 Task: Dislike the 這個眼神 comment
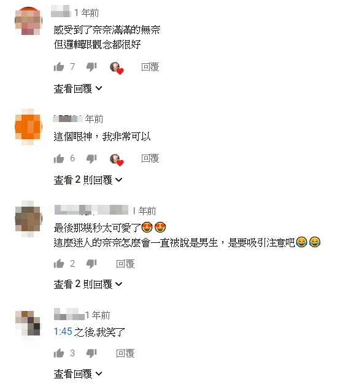click(91, 159)
